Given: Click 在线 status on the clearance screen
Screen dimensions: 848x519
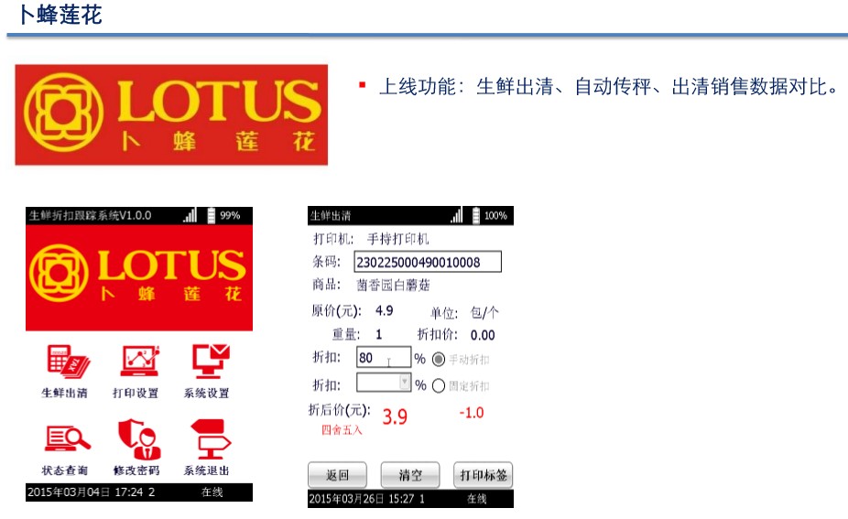Looking at the screenshot, I should click(477, 499).
